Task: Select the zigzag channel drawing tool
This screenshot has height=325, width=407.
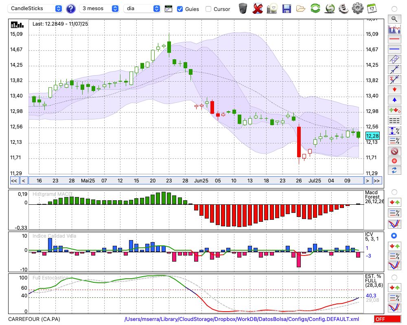Action: click(x=394, y=59)
